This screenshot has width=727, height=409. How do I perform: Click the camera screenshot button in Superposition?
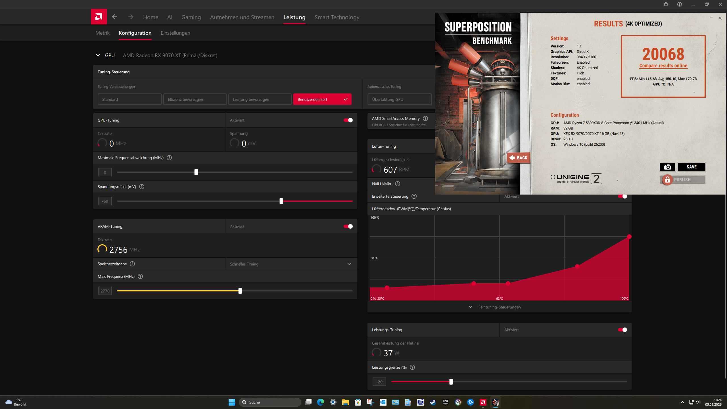click(667, 167)
